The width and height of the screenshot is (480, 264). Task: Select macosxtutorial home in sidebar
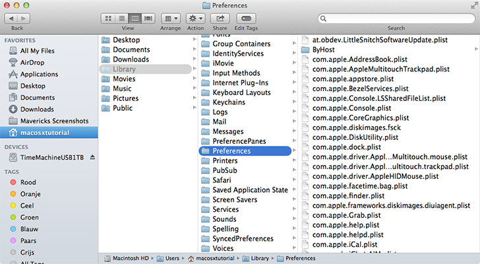pos(49,133)
